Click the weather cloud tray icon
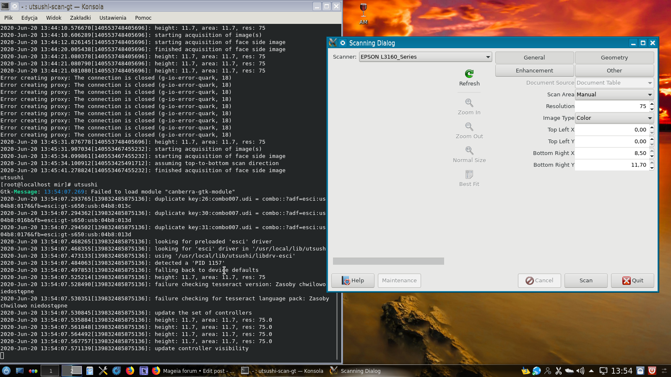 pos(570,371)
